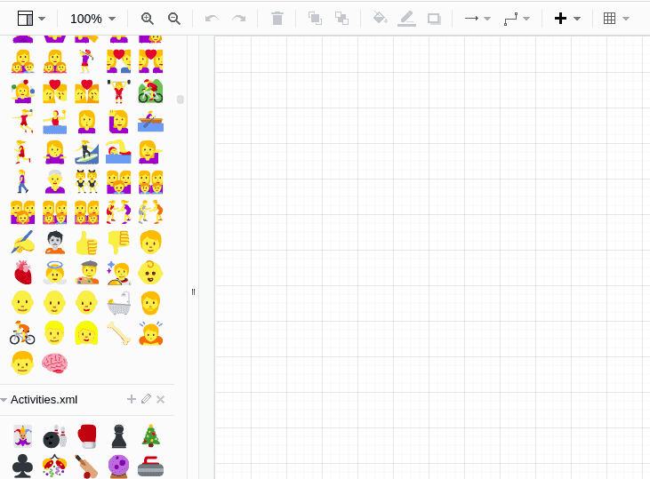Select the person biking emoji shape

click(x=22, y=333)
